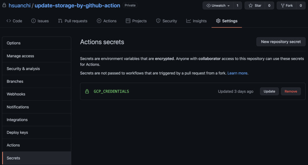This screenshot has height=165, width=308.
Task: Open the Unwatch dropdown arrow
Action: (229, 6)
